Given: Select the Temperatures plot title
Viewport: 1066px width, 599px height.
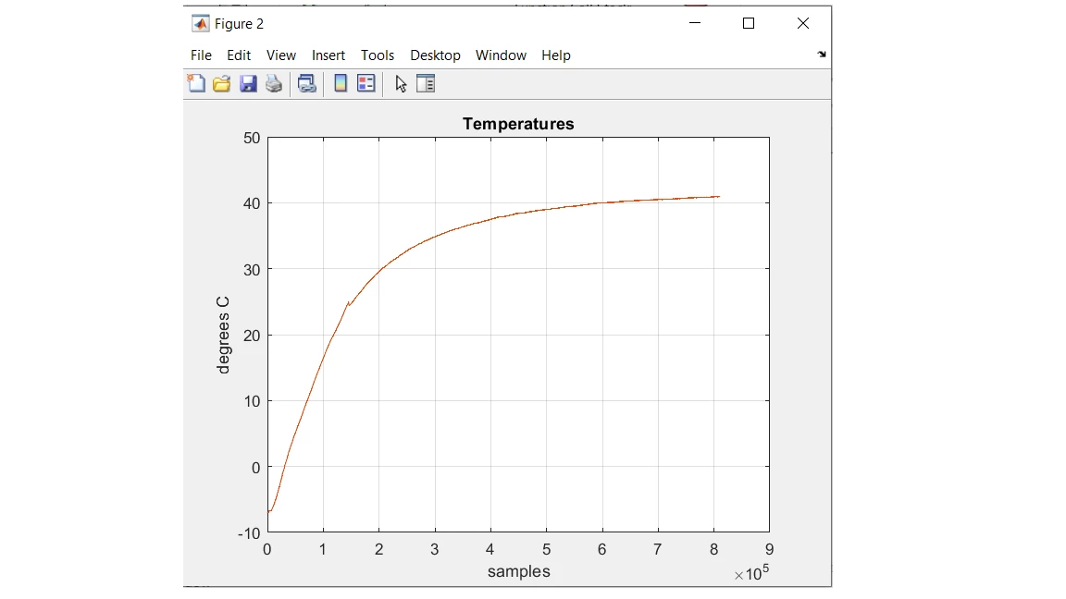Looking at the screenshot, I should click(518, 124).
